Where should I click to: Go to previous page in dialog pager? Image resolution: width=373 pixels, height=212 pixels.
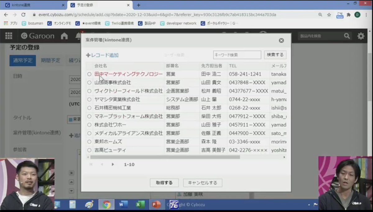click(x=102, y=165)
